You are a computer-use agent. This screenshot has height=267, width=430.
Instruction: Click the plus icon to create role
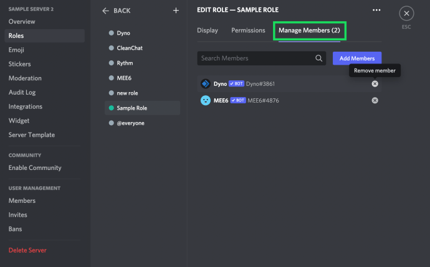(x=176, y=11)
